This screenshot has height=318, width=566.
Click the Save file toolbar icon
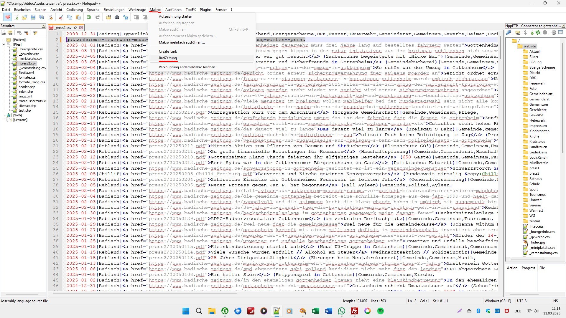pyautogui.click(x=33, y=17)
